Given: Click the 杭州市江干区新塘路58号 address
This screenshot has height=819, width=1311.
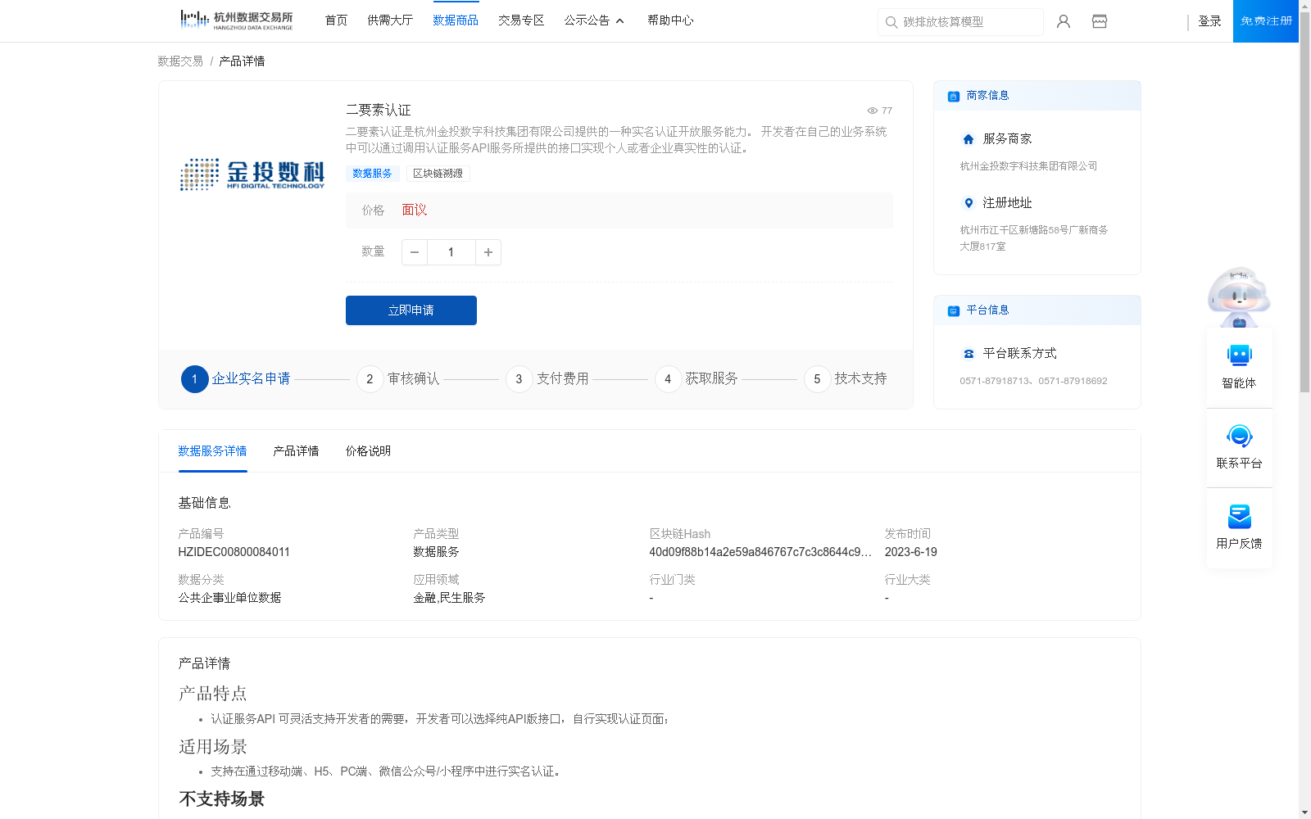Looking at the screenshot, I should [x=1034, y=238].
